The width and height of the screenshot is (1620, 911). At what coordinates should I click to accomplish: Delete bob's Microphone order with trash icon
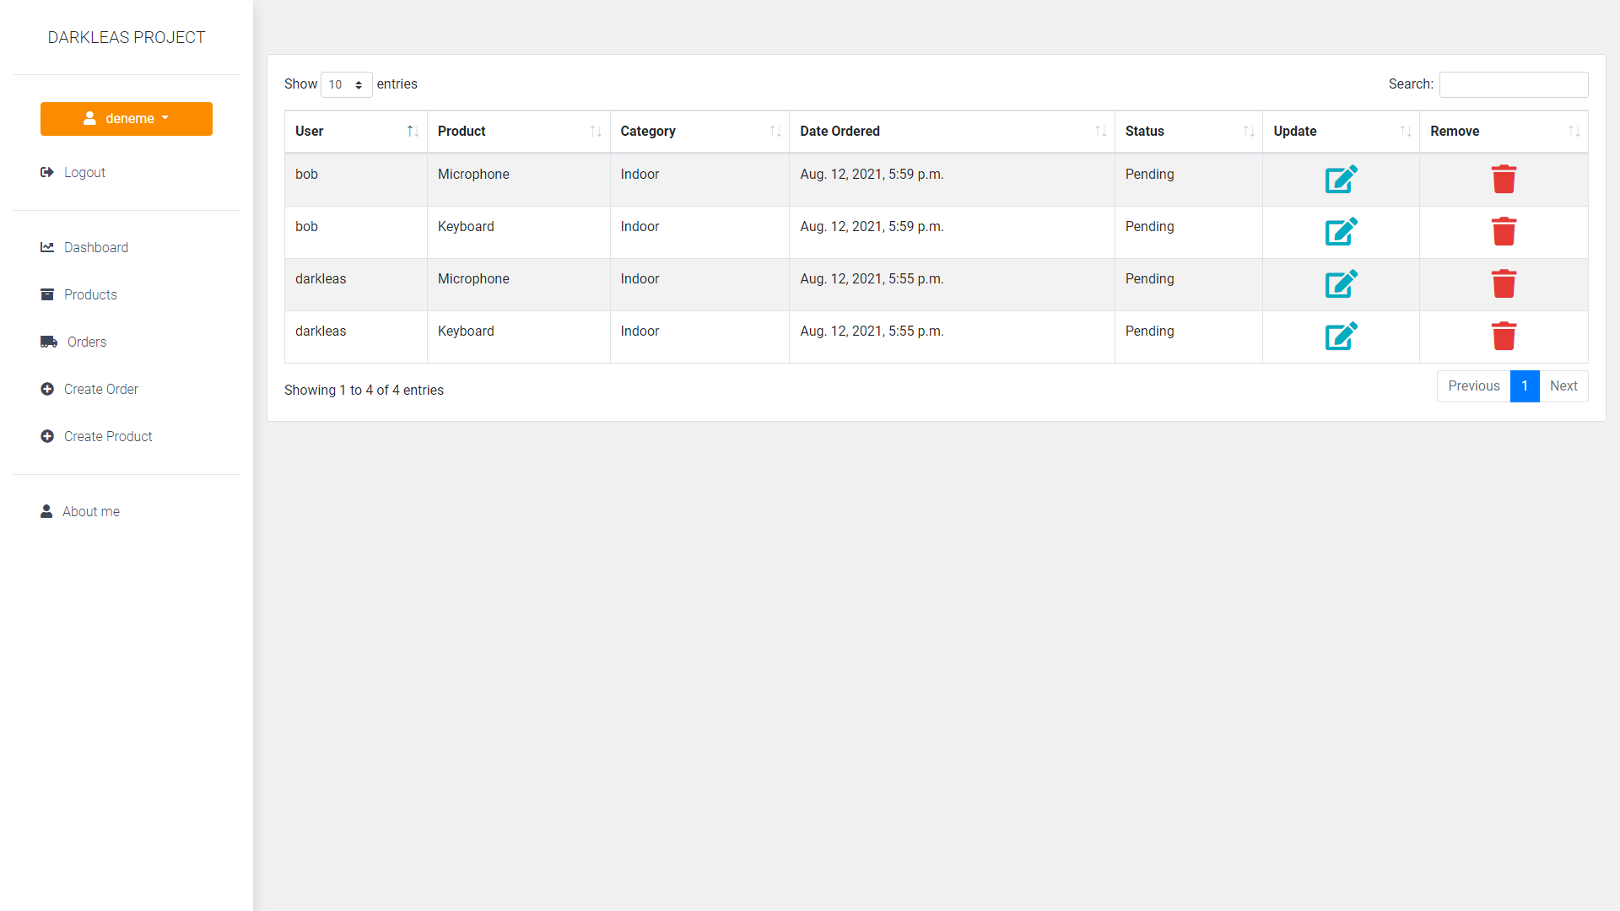pos(1504,180)
